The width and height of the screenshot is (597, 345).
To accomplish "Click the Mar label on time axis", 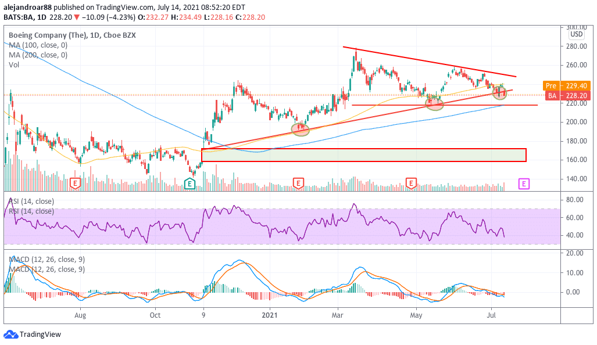I will (x=337, y=315).
